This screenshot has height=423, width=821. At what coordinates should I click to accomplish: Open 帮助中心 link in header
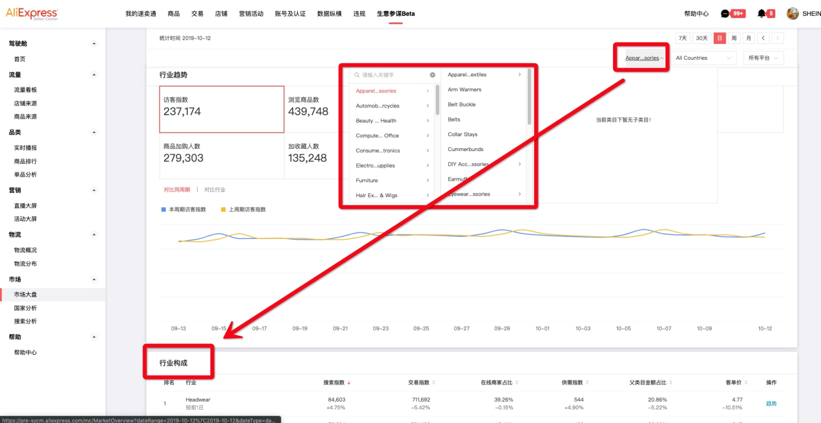(697, 14)
